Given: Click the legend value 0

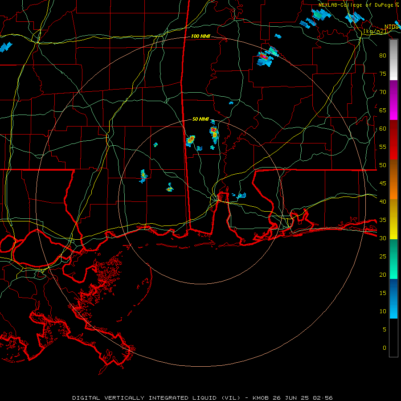Looking at the screenshot, I should coord(385,348).
